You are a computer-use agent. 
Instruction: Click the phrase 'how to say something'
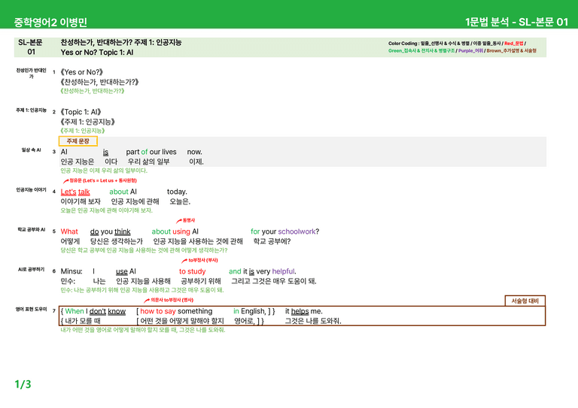[176, 311]
